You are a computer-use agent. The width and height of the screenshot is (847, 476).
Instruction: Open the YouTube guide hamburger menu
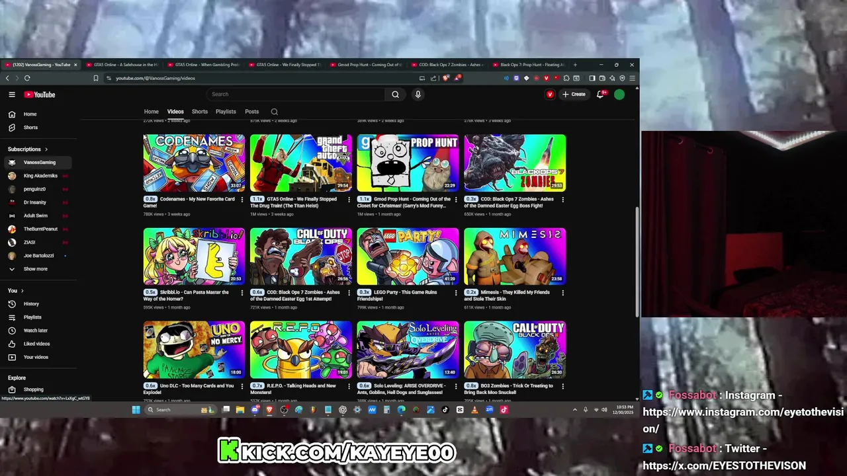point(12,95)
